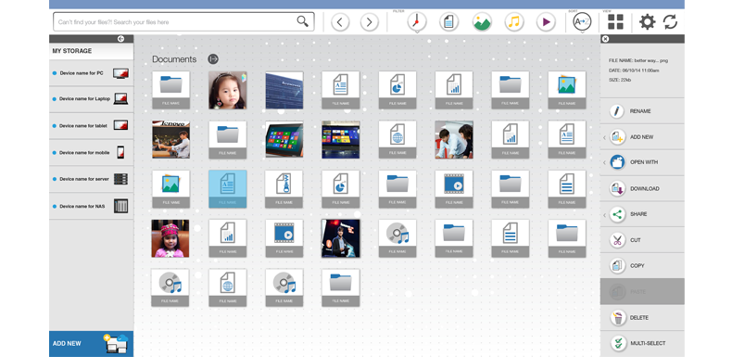Click the SIZE: 22kb text
The height and width of the screenshot is (357, 732).
(x=620, y=81)
